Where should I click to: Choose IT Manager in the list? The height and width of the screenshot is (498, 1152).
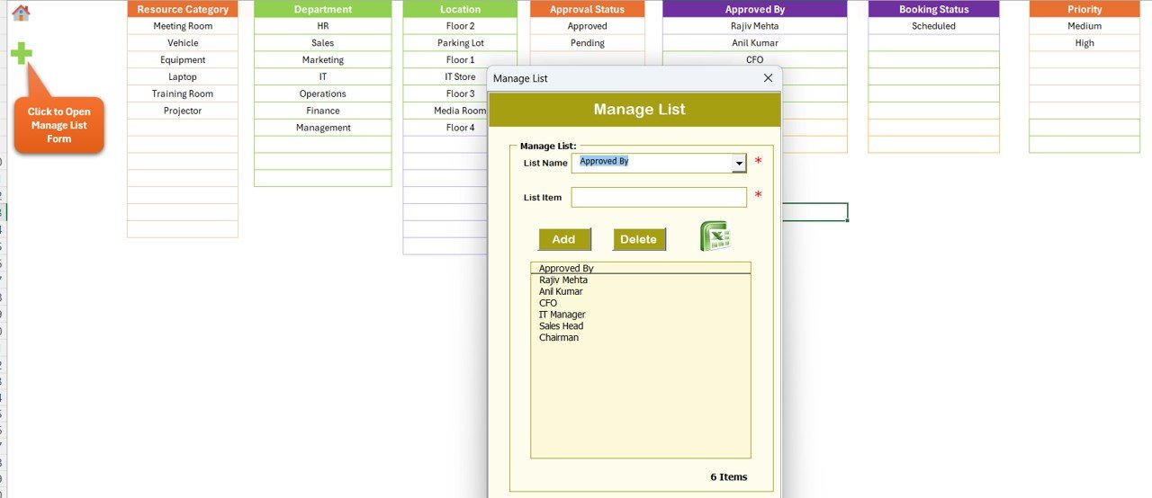pyautogui.click(x=562, y=315)
